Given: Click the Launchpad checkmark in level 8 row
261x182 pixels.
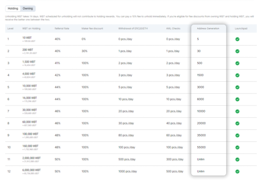Looking at the screenshot, I should pyautogui.click(x=237, y=123).
